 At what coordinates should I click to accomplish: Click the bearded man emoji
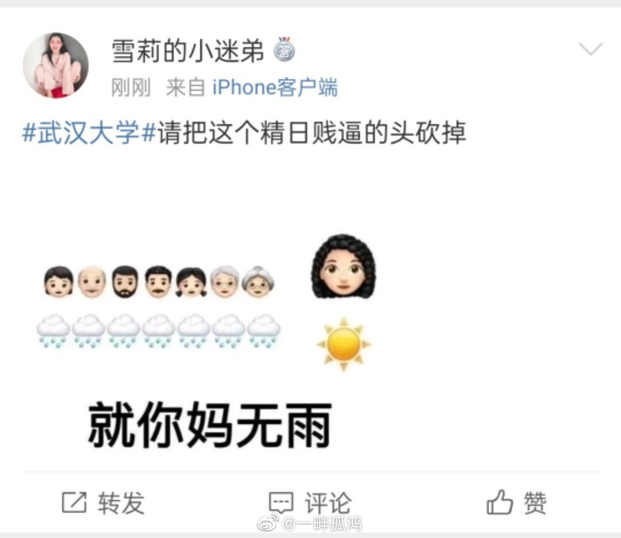[x=125, y=282]
